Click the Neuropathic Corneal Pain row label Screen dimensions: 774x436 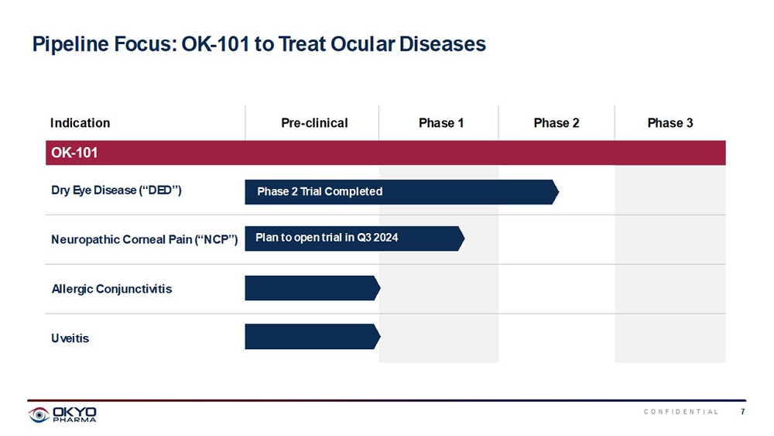click(x=144, y=239)
